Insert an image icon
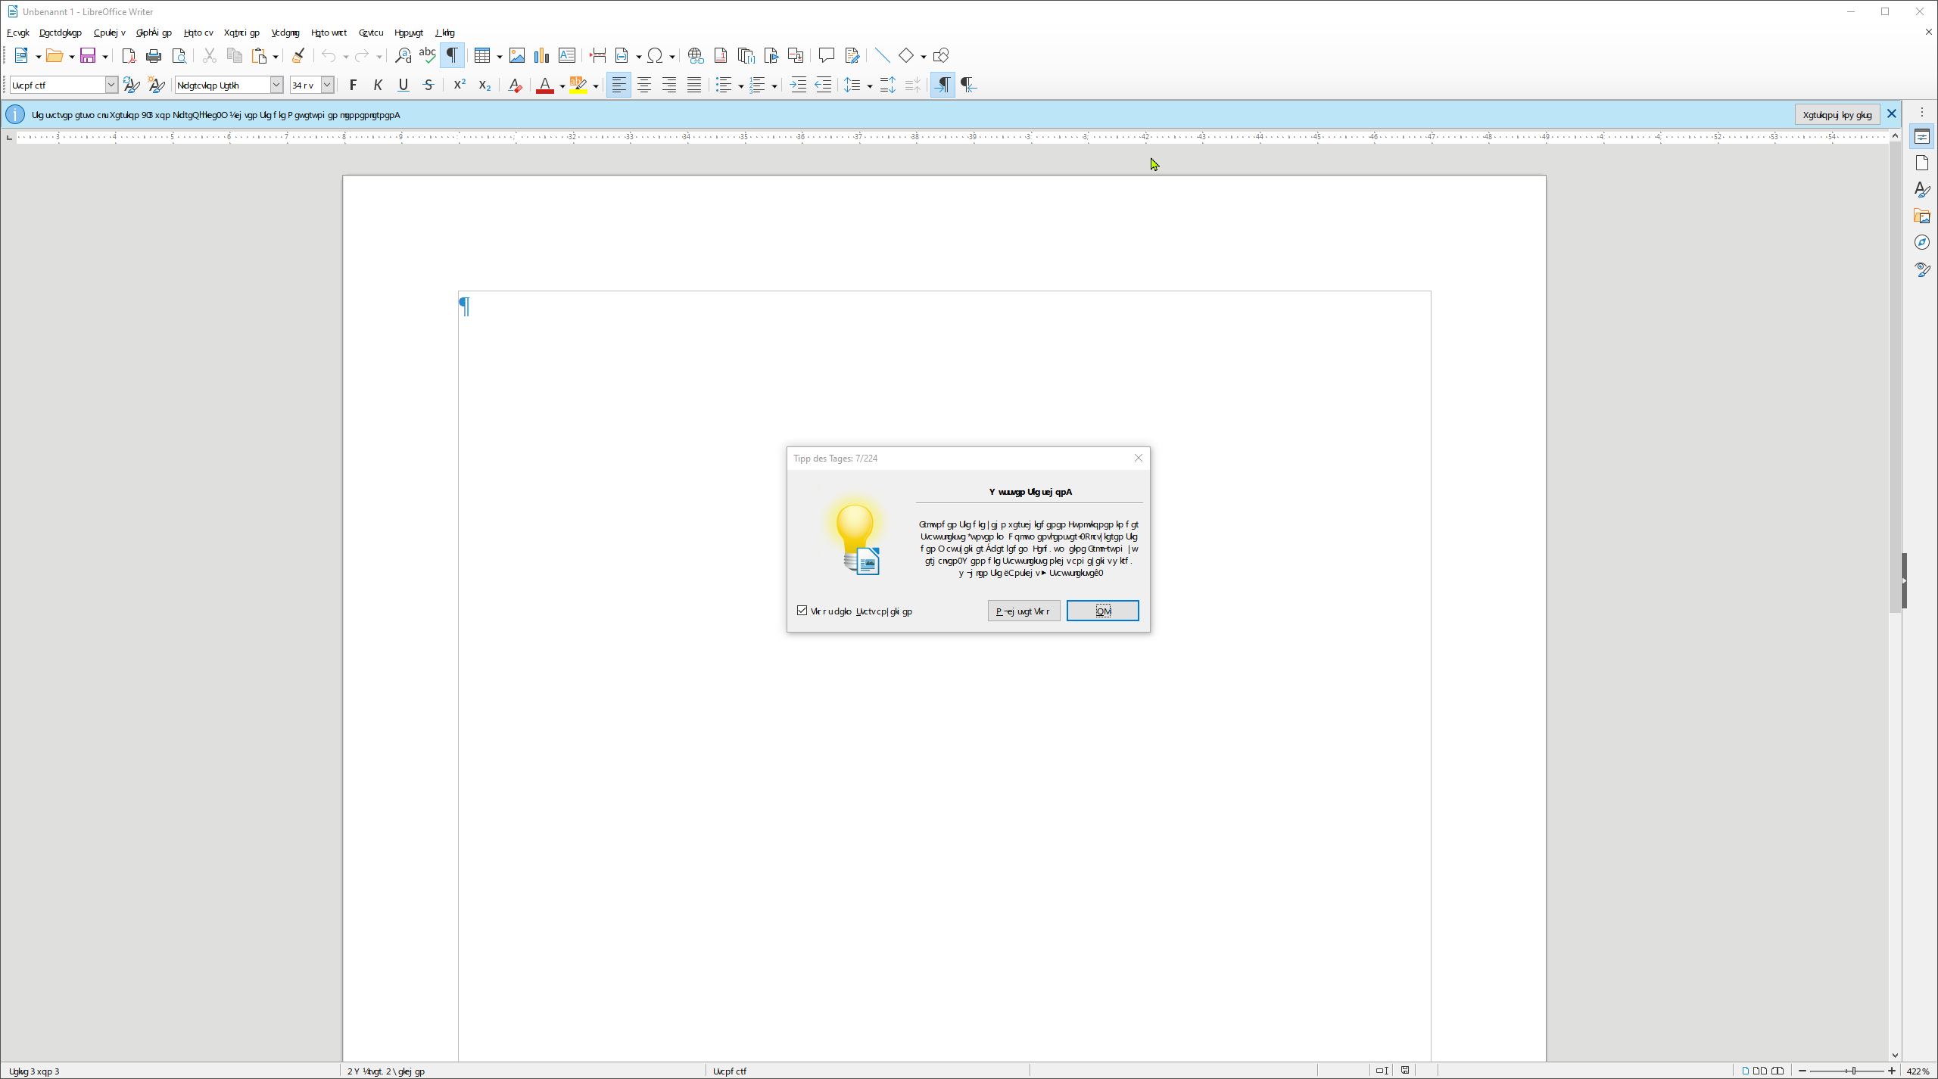The width and height of the screenshot is (1938, 1079). [x=517, y=55]
